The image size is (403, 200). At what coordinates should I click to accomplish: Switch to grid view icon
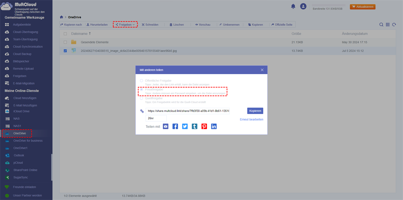[388, 24]
